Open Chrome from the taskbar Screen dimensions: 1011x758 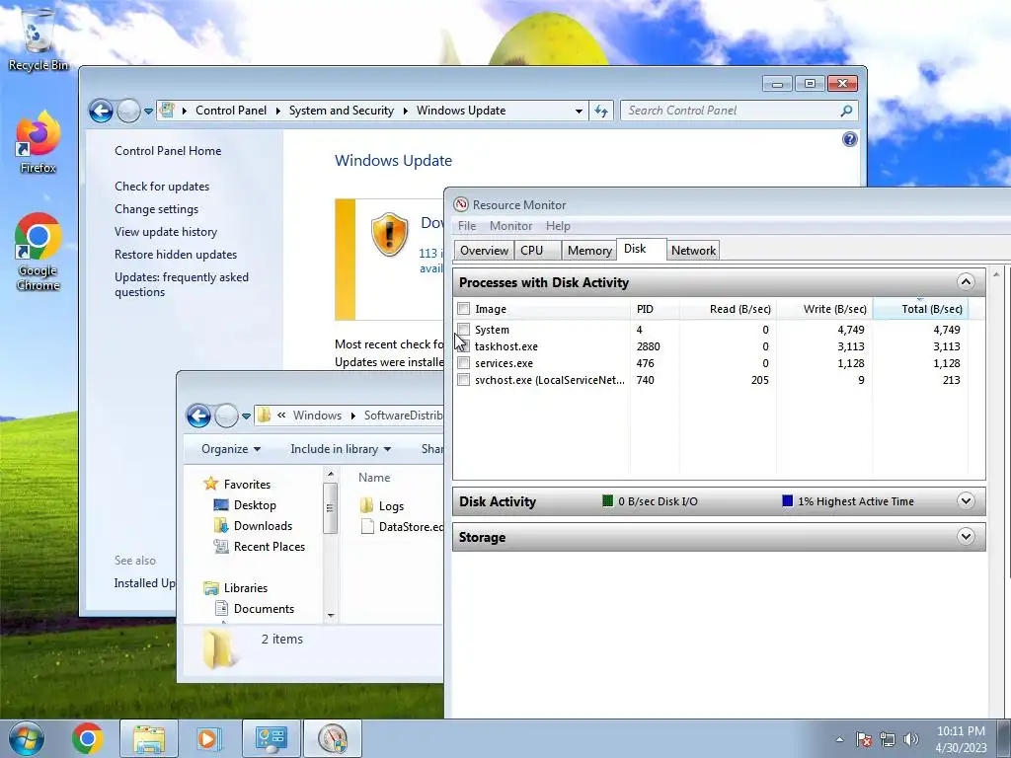click(x=88, y=738)
